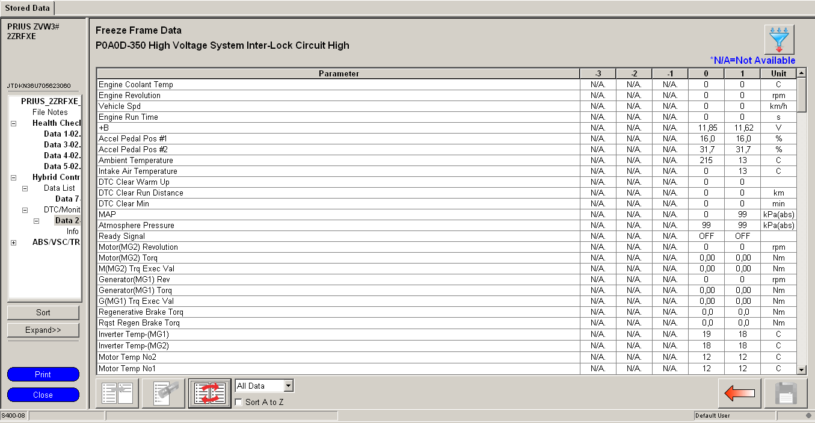Click the list with eraser icon
Screen dimensions: 815x423
(164, 394)
